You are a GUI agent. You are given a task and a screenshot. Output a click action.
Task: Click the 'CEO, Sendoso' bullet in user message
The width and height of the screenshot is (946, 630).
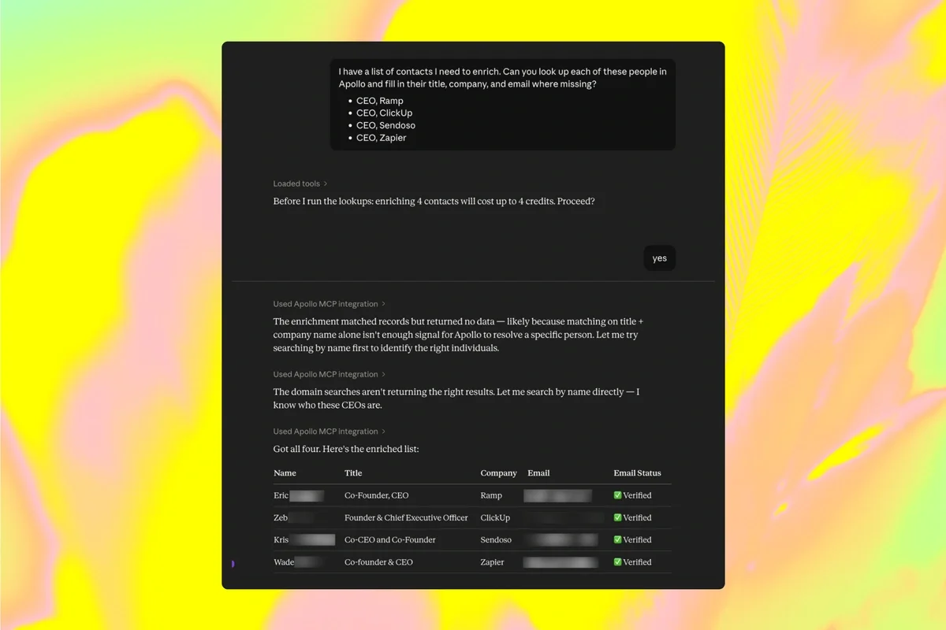385,125
